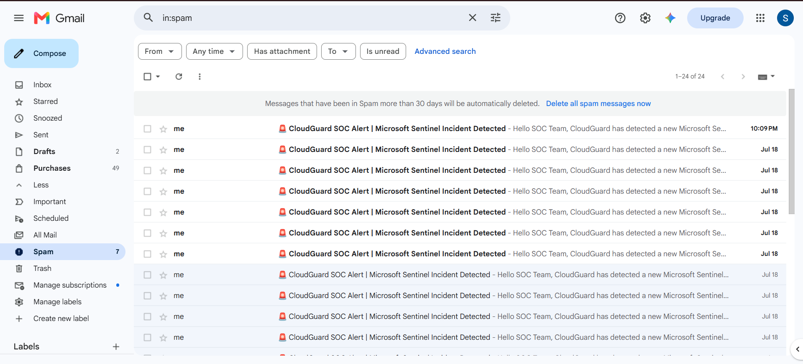This screenshot has width=803, height=364.
Task: Open the main menu hamburger icon
Action: pos(19,18)
